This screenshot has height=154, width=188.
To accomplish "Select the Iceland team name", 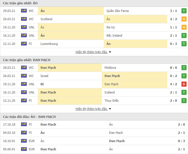I will click(110, 92).
